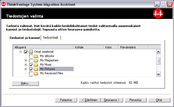This screenshot has width=174, height=107.
Task: Click the My Magazines folder icon
Action: [36, 60]
